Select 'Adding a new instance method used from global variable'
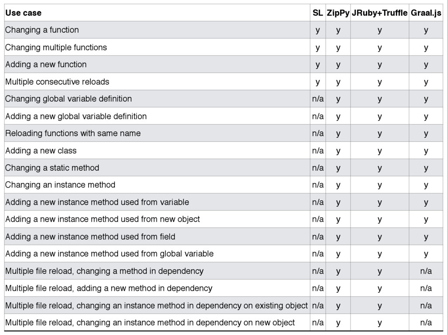 (109, 254)
